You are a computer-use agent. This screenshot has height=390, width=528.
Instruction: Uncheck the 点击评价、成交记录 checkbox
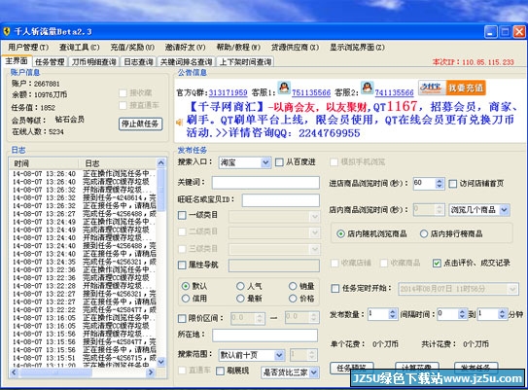click(x=437, y=263)
